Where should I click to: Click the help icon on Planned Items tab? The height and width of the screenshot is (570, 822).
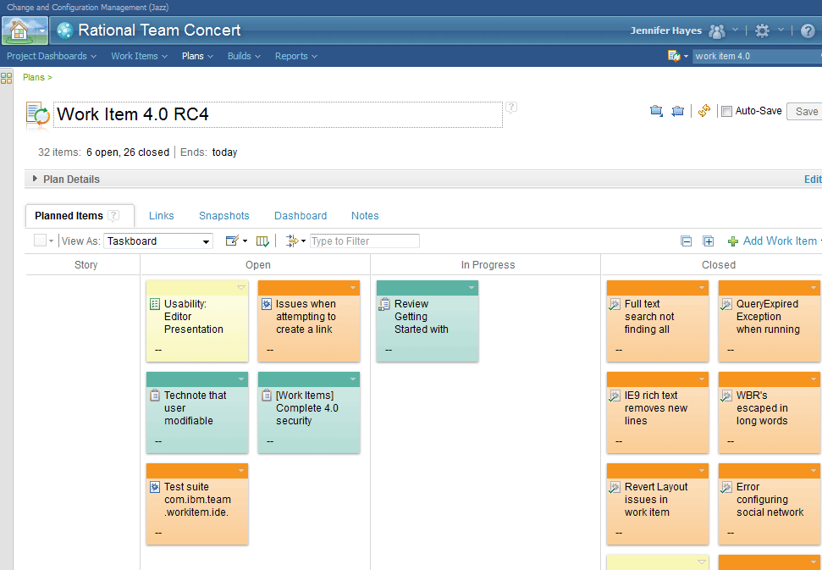(x=113, y=215)
